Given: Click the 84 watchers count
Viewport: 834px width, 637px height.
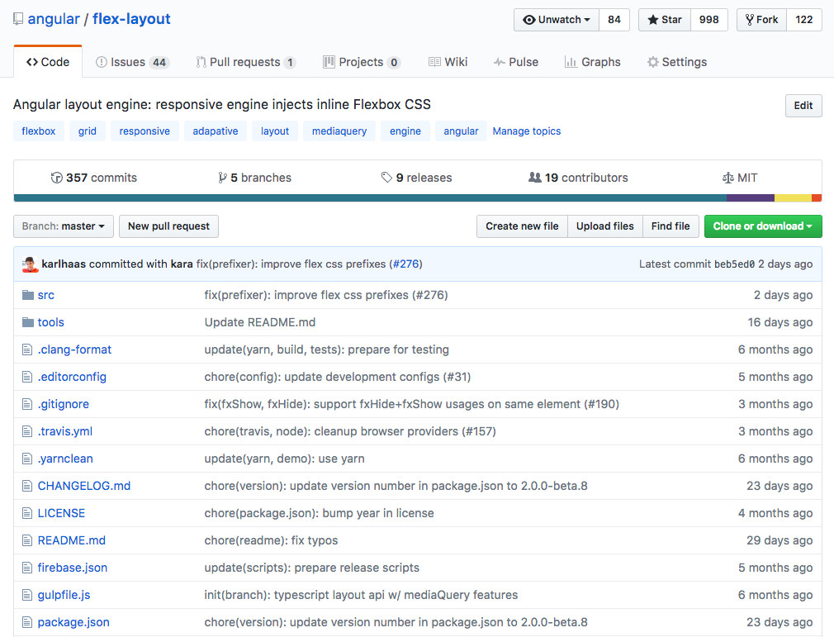Looking at the screenshot, I should click(614, 20).
